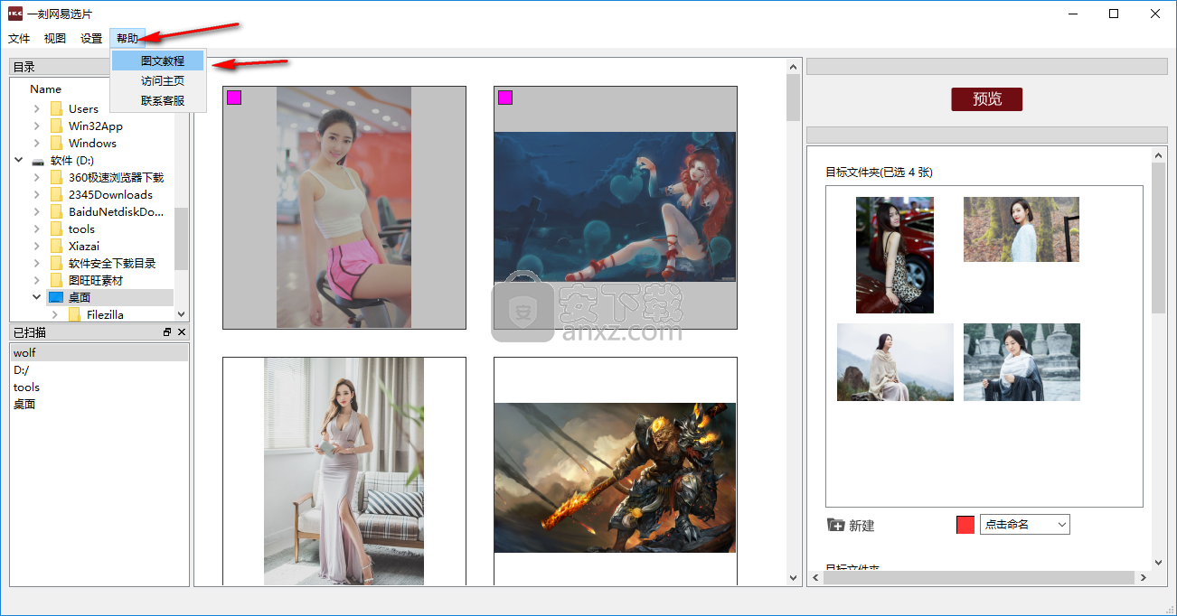Collapse the 软件 (D:) drive
The width and height of the screenshot is (1177, 616).
[x=18, y=161]
